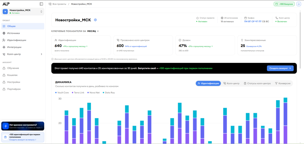Screen dimensions: 304x144
Task: Click the Создать аккаунт button
Action: 280,68
